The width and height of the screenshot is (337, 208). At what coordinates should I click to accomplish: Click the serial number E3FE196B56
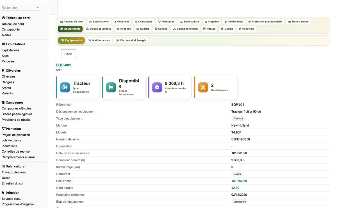[x=241, y=139]
